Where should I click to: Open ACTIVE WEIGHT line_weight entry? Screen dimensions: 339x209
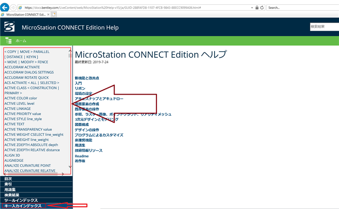(26, 140)
